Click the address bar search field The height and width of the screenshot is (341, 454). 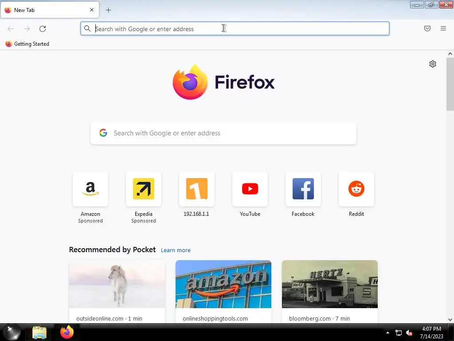tap(235, 29)
